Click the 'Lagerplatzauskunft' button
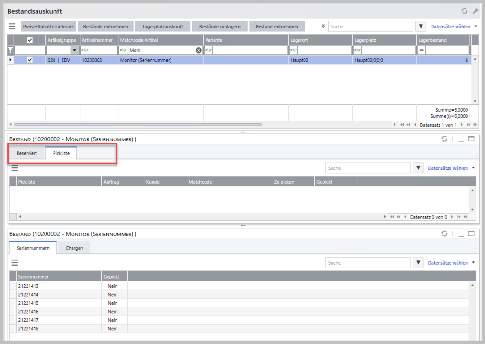 162,27
